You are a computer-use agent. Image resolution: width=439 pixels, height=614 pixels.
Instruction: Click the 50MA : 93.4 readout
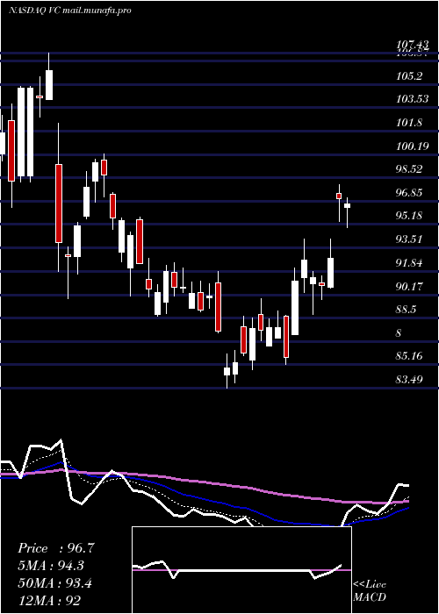click(55, 583)
